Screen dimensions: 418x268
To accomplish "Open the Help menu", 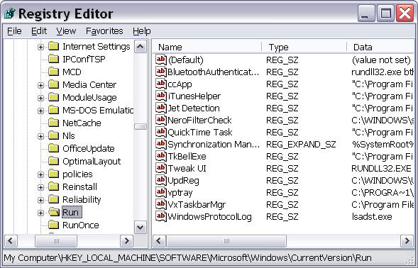I will click(x=142, y=31).
